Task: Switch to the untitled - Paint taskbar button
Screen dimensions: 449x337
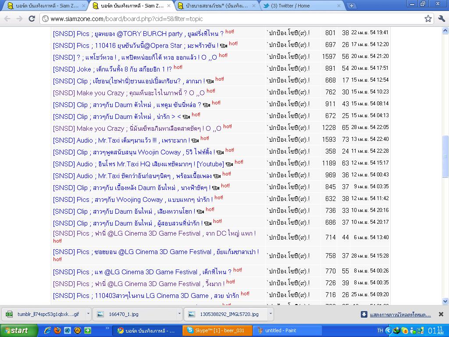Action: (288, 331)
